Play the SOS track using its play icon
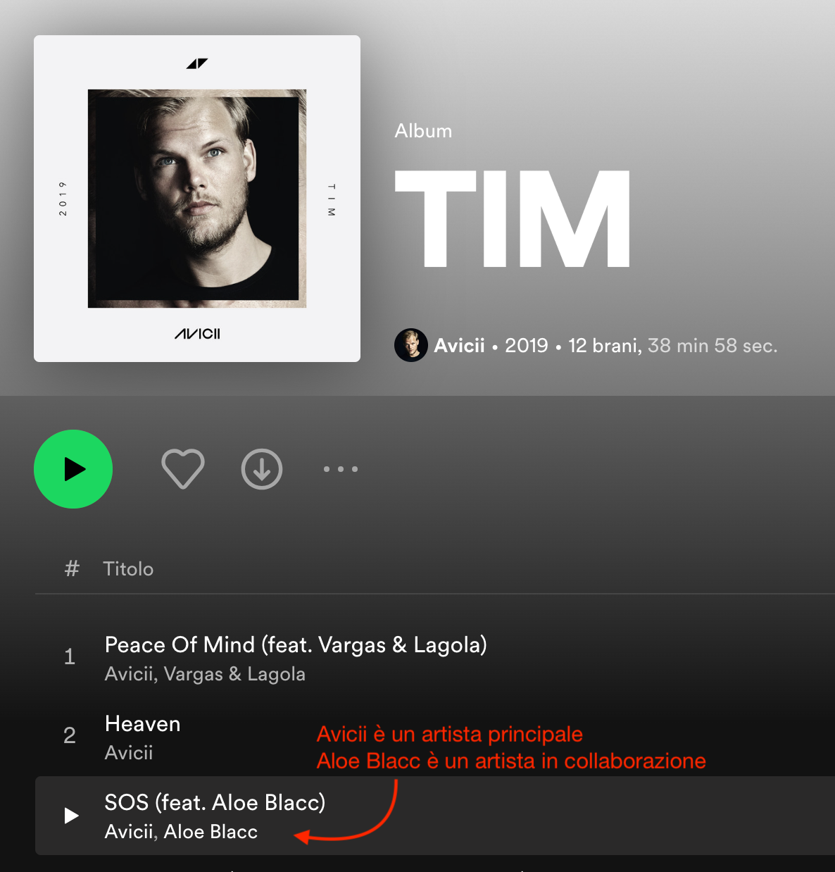 (71, 816)
